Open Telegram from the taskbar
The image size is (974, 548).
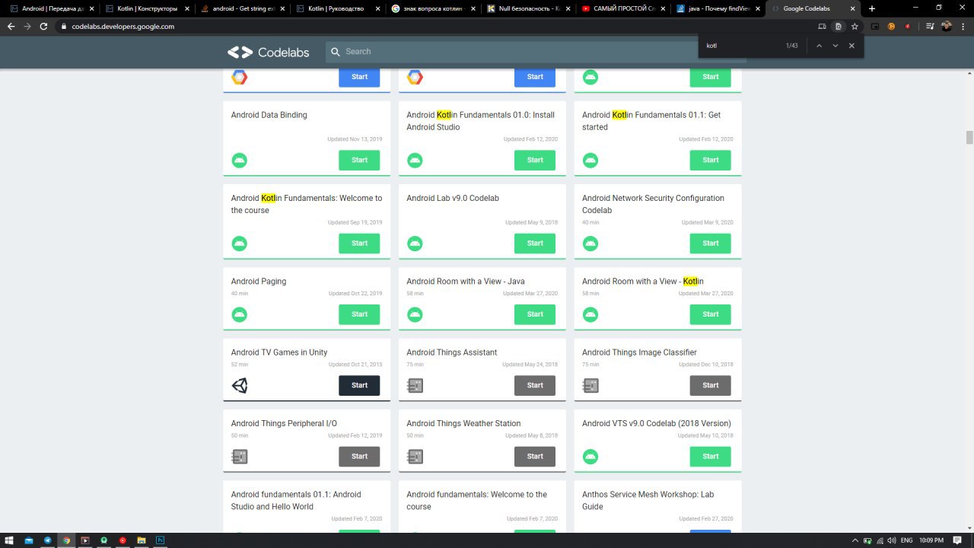tap(48, 540)
